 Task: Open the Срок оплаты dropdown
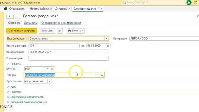point(50,81)
